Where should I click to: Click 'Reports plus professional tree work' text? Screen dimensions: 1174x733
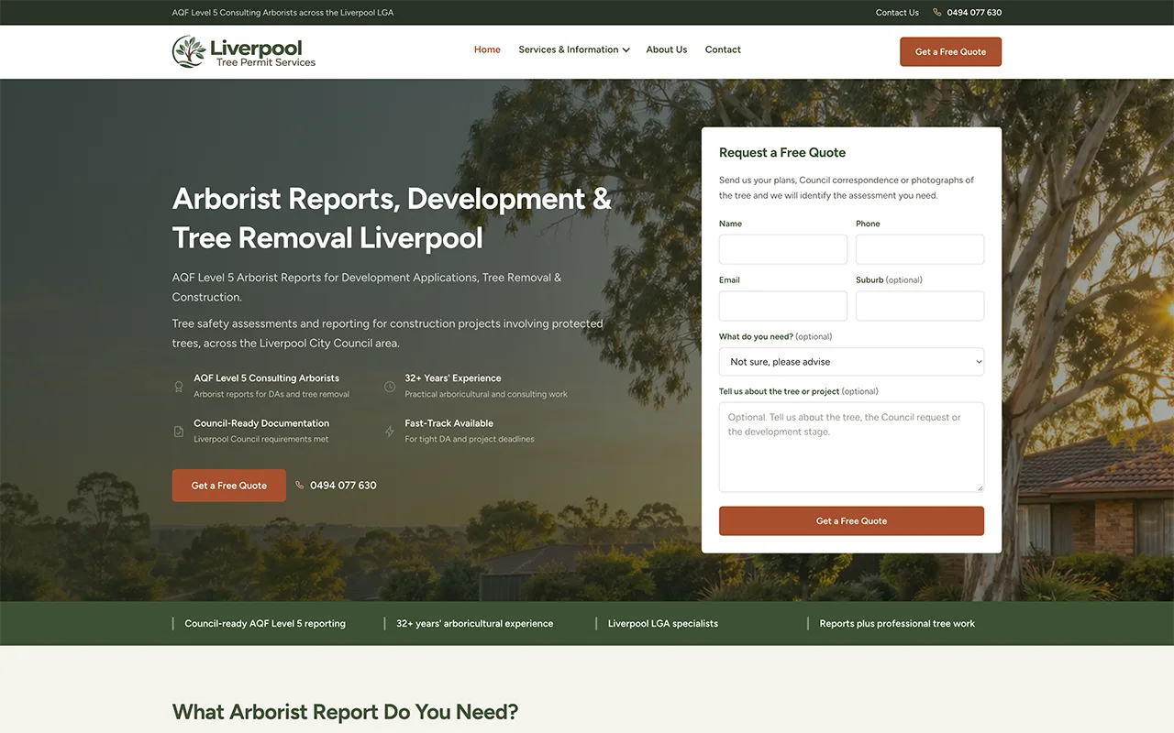[x=897, y=624]
